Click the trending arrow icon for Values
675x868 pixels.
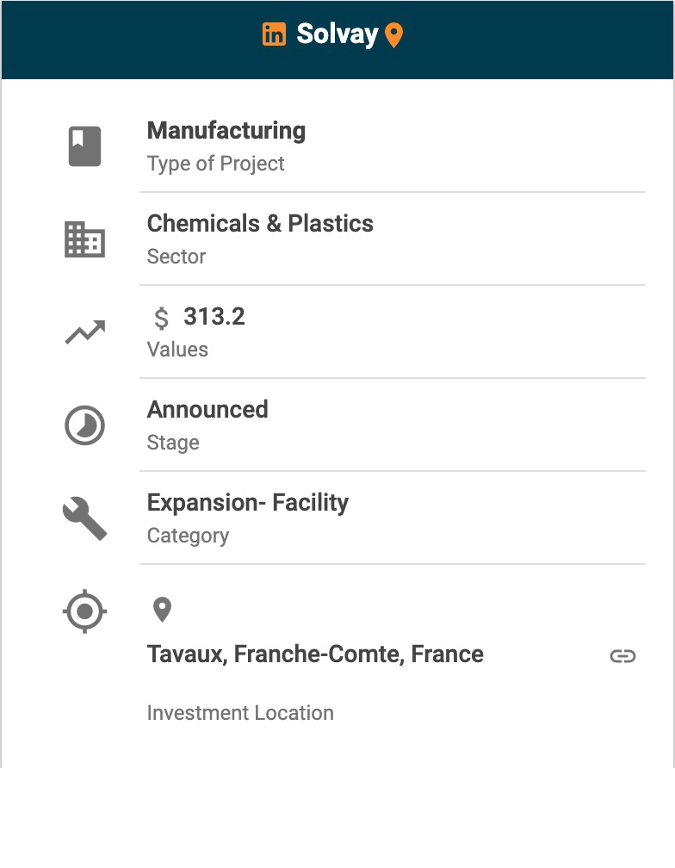pyautogui.click(x=84, y=332)
